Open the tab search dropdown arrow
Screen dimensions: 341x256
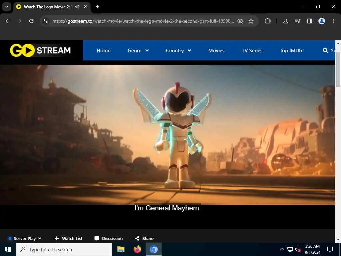click(x=7, y=7)
